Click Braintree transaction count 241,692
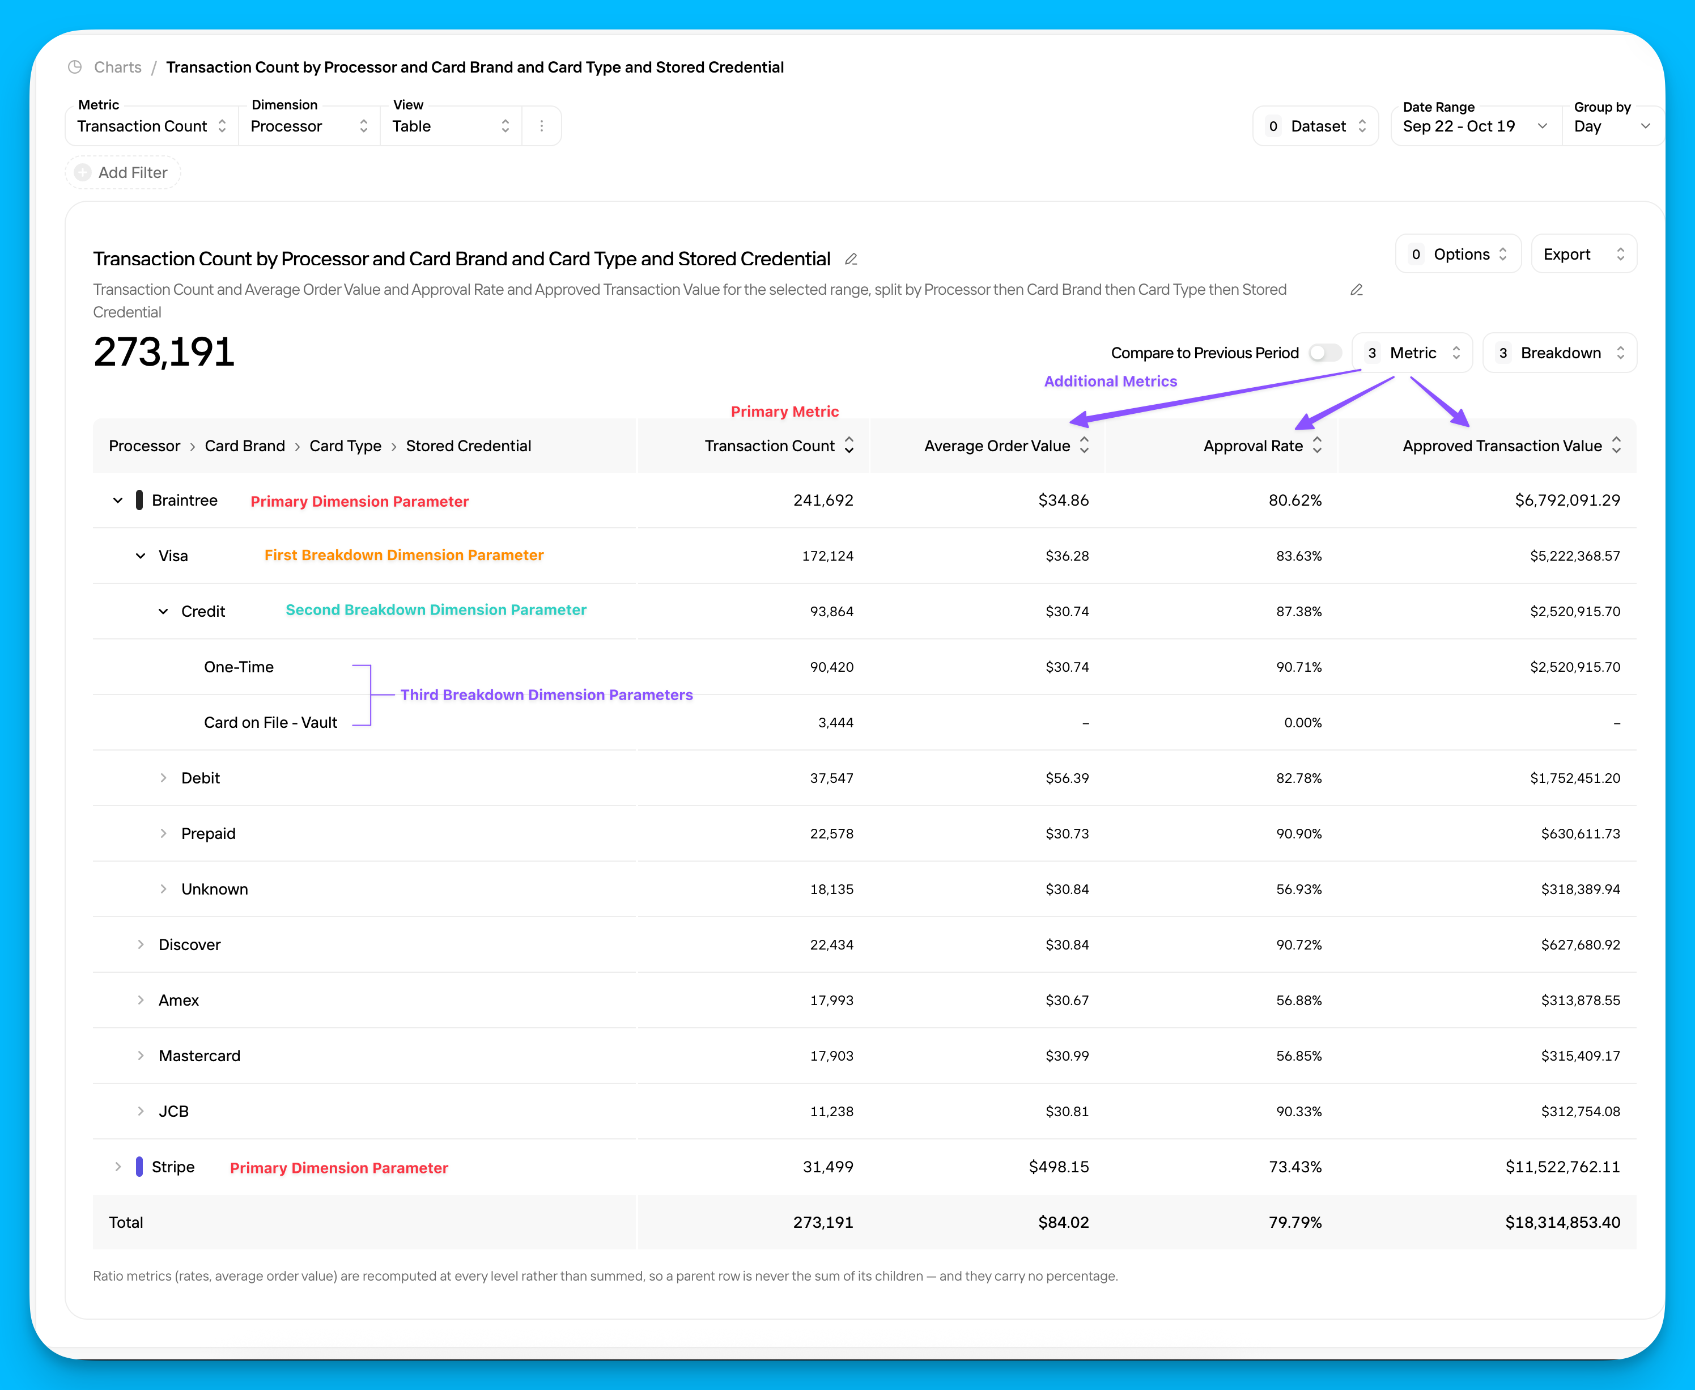Viewport: 1695px width, 1390px height. click(823, 501)
